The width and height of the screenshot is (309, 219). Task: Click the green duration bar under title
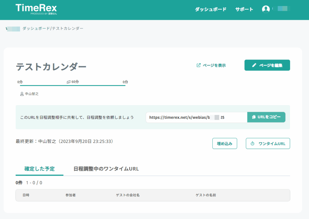(x=72, y=86)
